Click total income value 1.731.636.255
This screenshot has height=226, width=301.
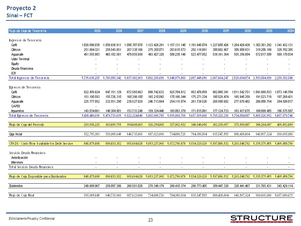(91, 78)
